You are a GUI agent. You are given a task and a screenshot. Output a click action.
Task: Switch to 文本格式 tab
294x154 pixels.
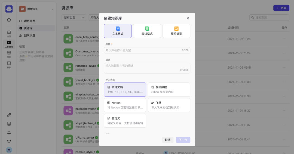118,31
